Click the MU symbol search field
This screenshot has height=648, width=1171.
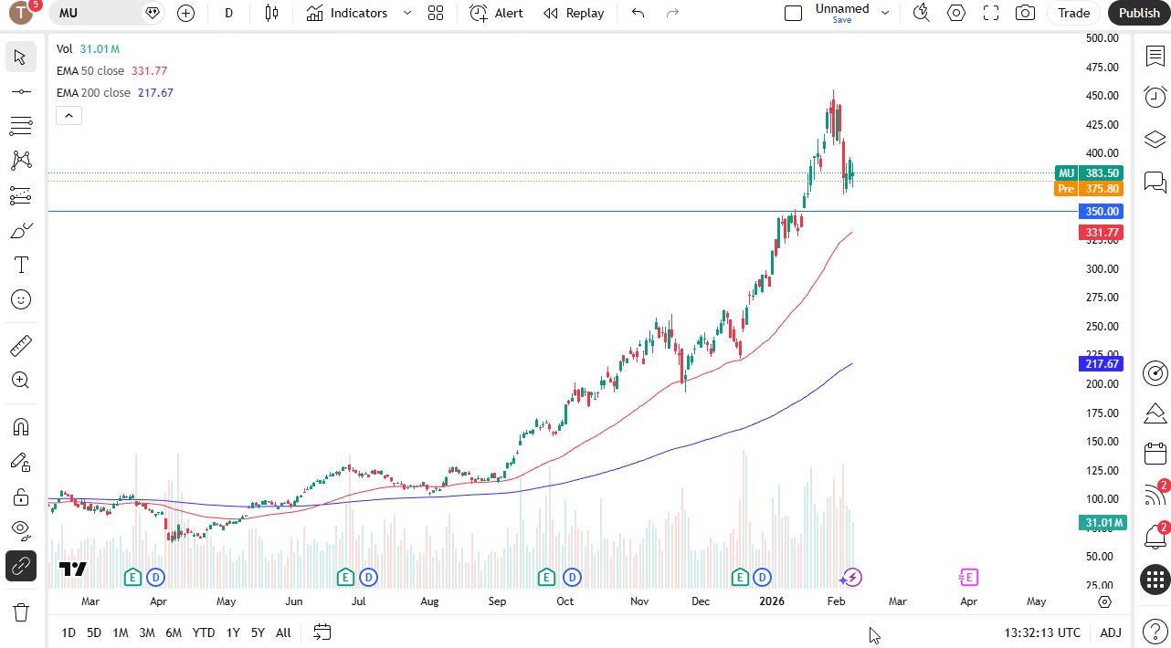pyautogui.click(x=106, y=13)
